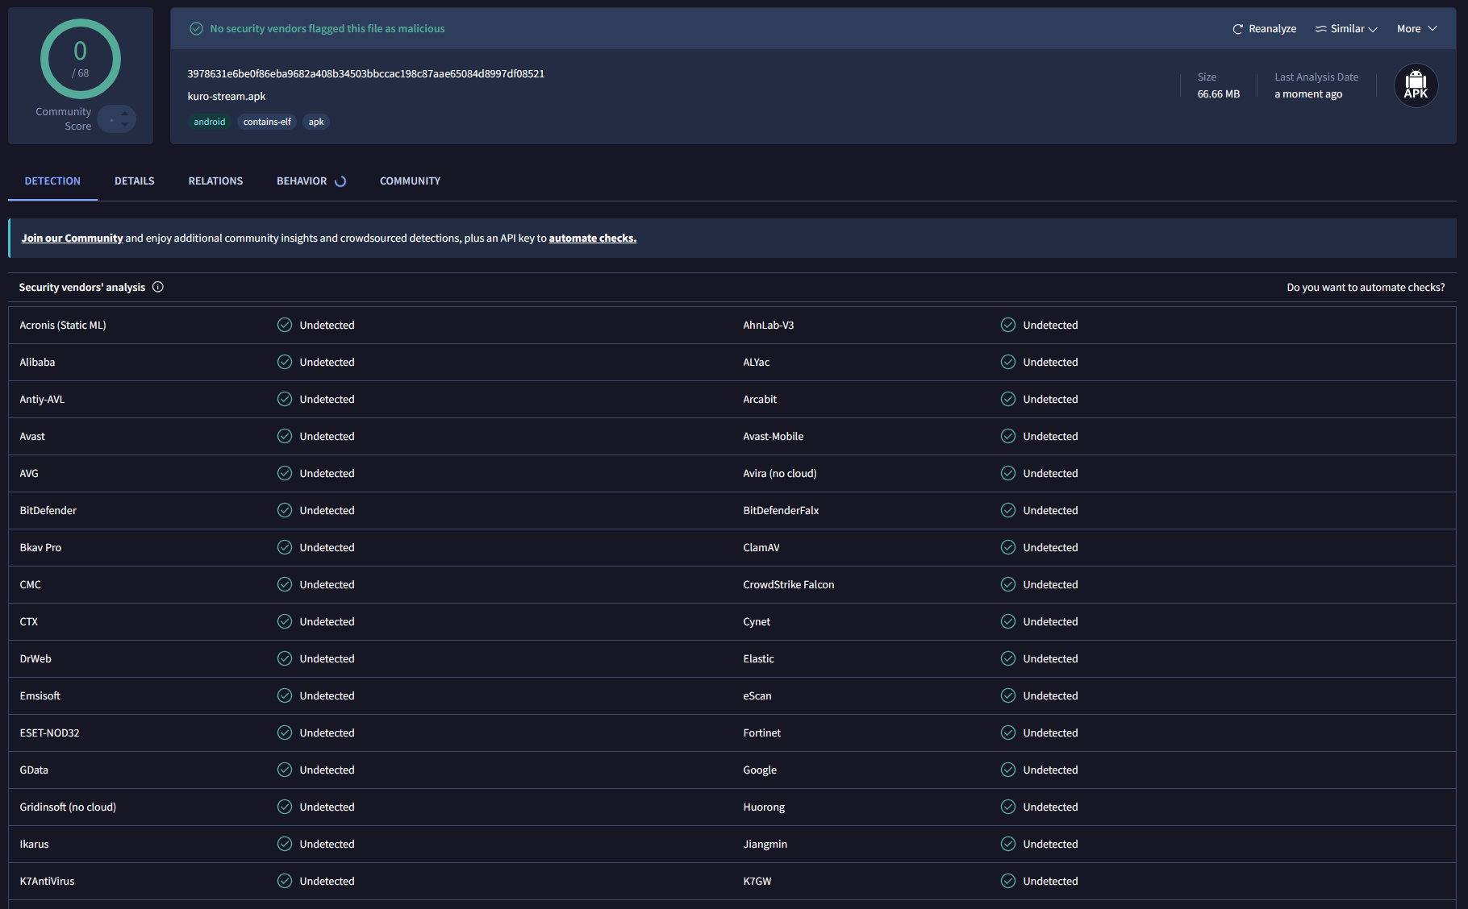1468x909 pixels.
Task: Downvote the community score with down arrow
Action: (x=125, y=124)
